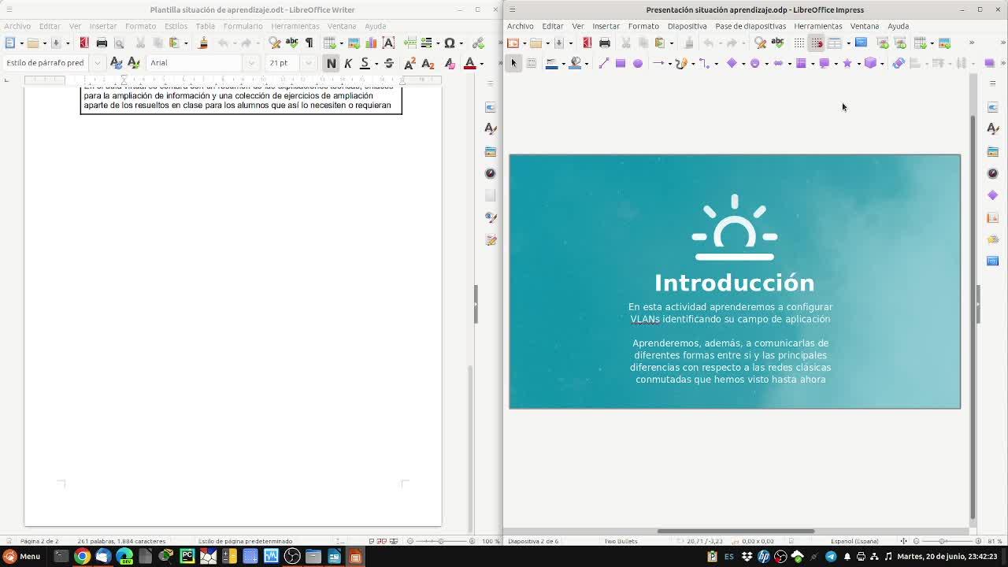Screen dimensions: 1008x567
Task: Toggle snap to grid in Impress toolbar
Action: point(817,43)
